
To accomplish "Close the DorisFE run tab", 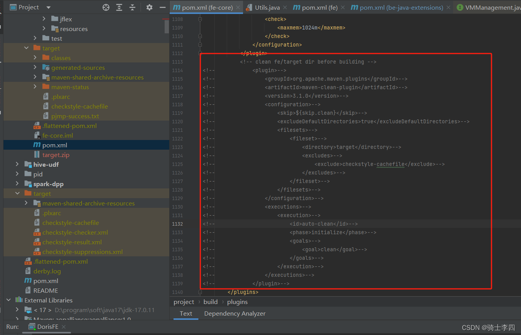I will [64, 327].
